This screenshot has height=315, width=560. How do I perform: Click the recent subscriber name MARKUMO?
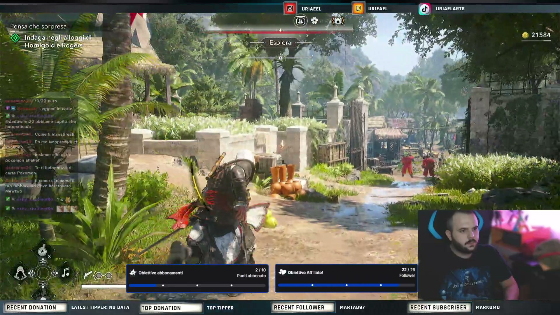click(x=488, y=307)
